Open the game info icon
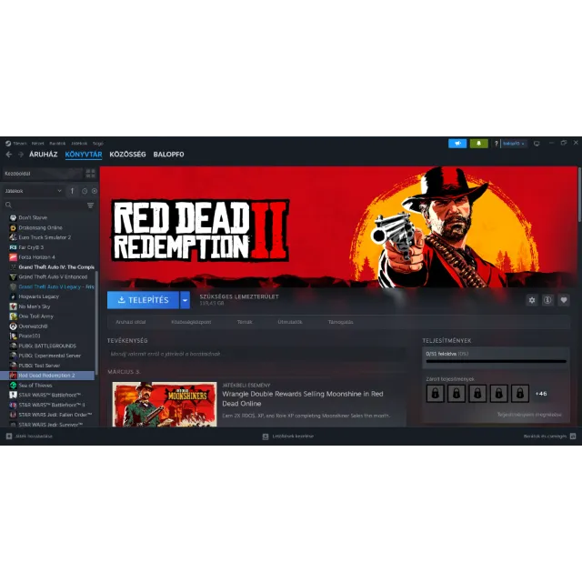 (x=547, y=300)
